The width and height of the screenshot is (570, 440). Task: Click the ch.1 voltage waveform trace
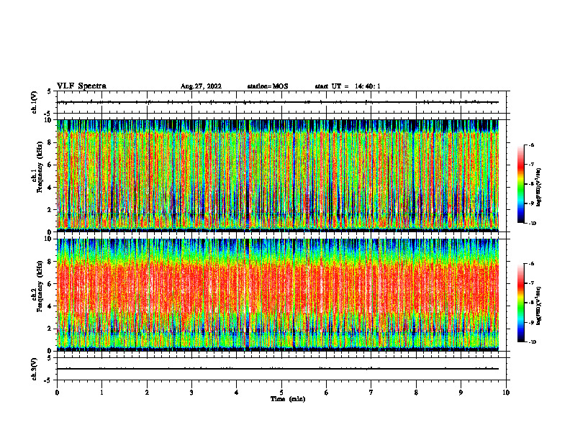click(x=278, y=102)
